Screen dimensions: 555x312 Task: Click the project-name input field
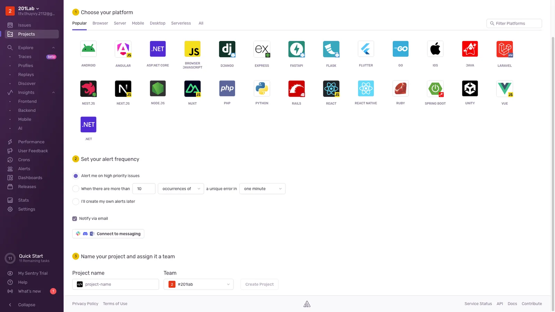coord(116,284)
